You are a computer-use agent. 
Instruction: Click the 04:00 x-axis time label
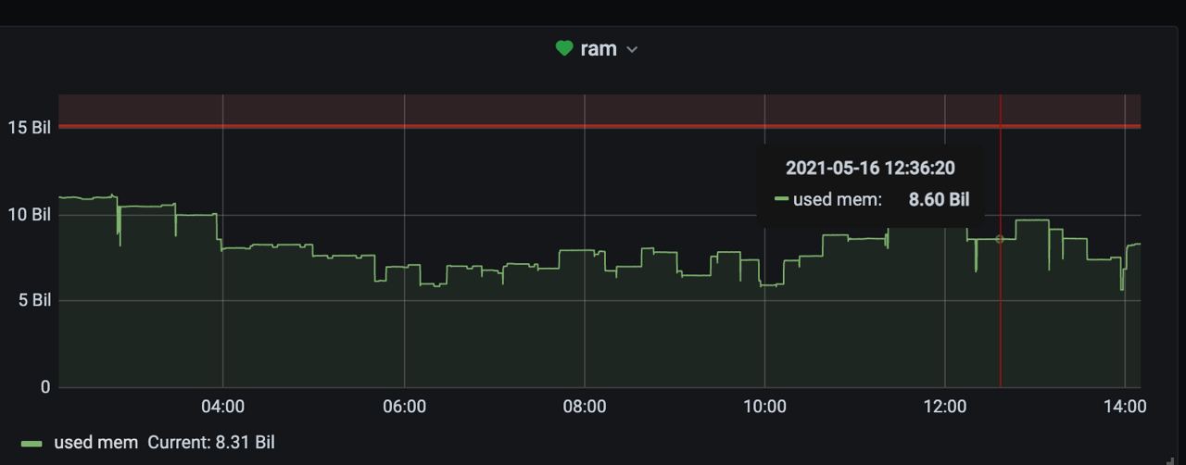click(223, 407)
